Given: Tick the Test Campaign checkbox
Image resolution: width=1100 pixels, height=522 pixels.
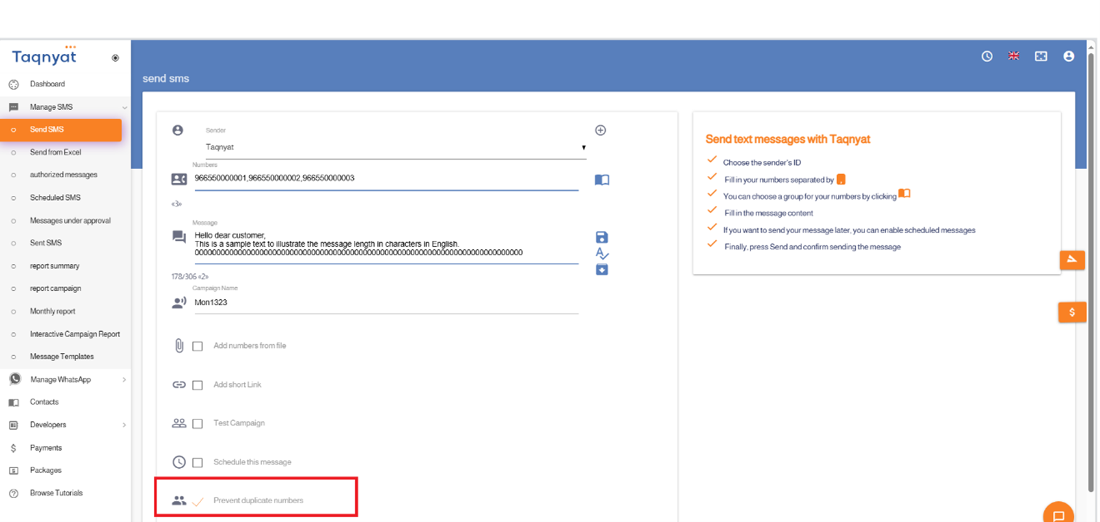Looking at the screenshot, I should 197,424.
